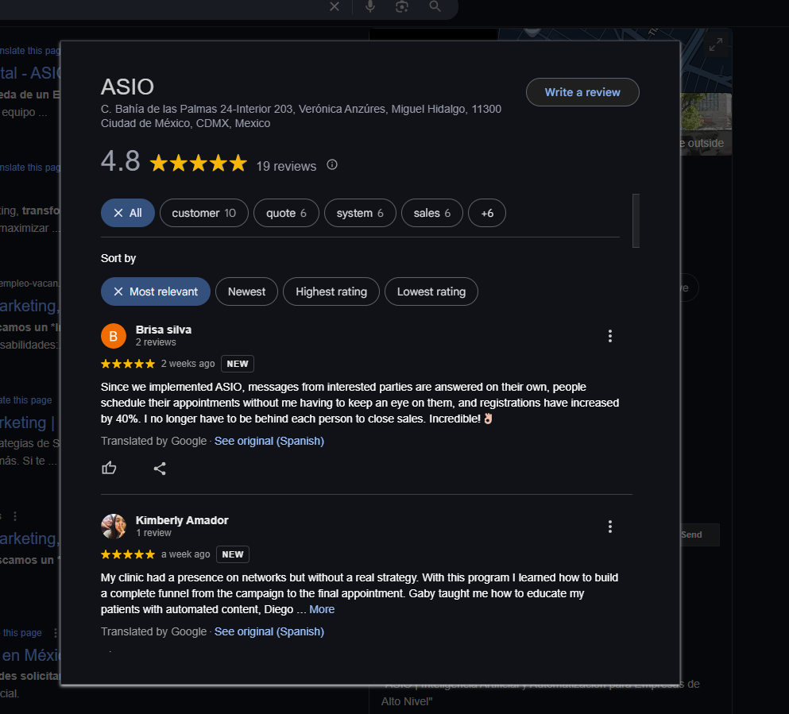Share Brisa silva's review
The image size is (789, 714).
(x=160, y=469)
